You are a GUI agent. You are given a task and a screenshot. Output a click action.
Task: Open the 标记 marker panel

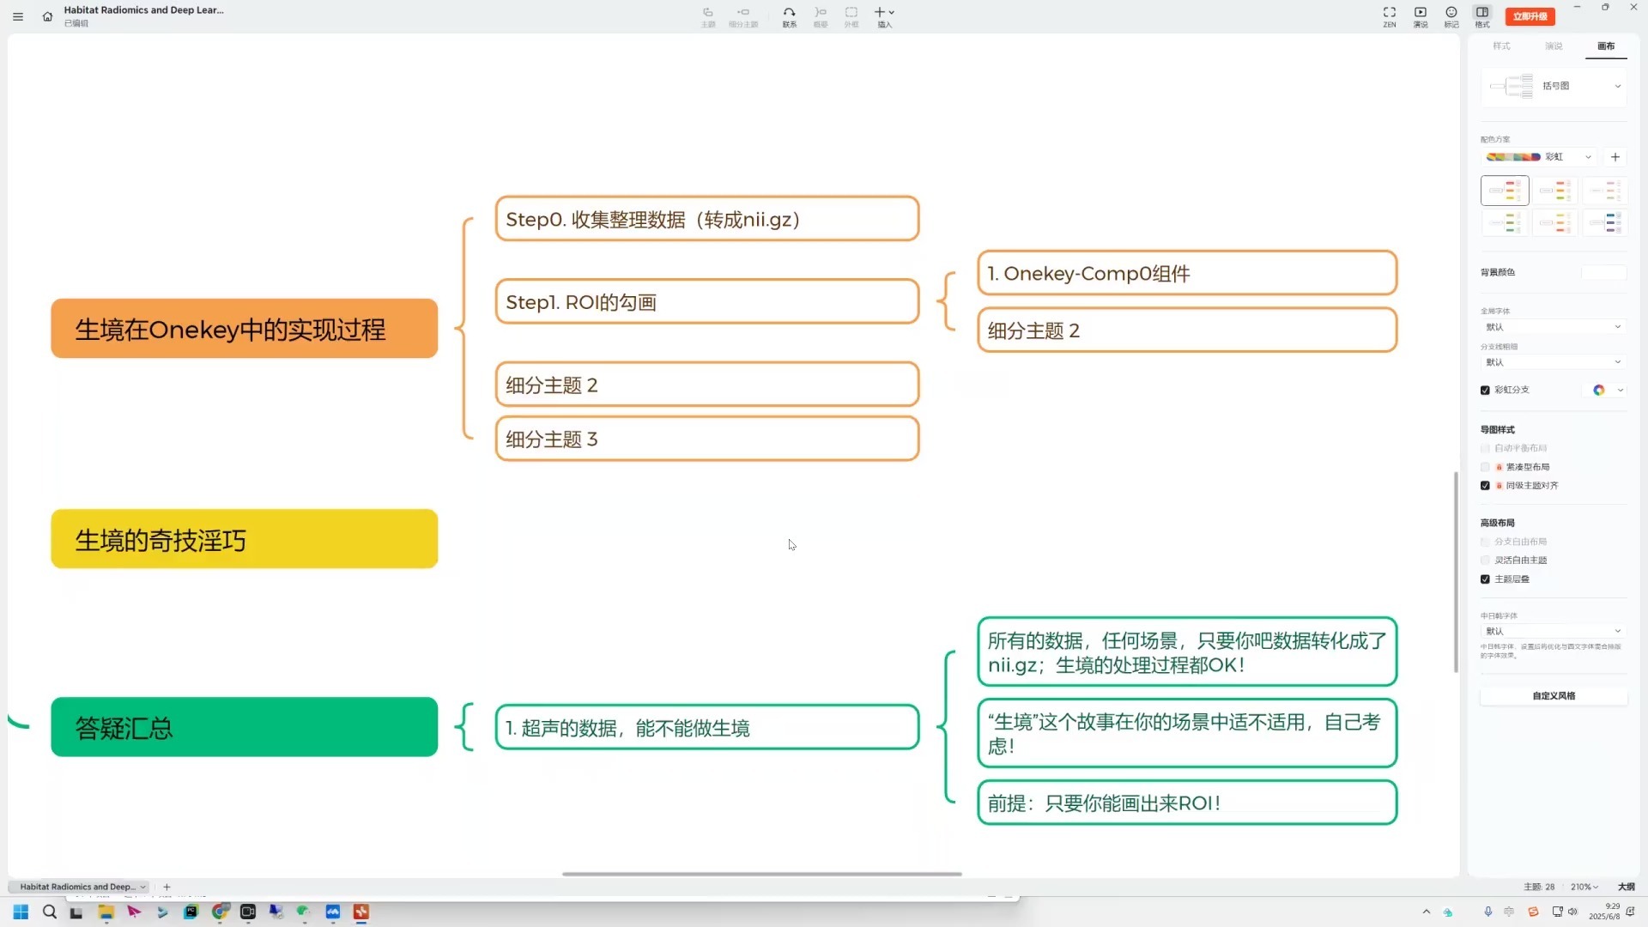[1451, 17]
